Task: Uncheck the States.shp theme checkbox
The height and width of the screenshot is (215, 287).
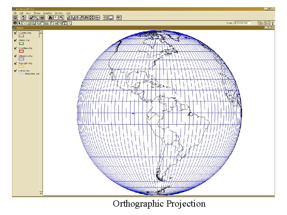Action: pos(16,40)
